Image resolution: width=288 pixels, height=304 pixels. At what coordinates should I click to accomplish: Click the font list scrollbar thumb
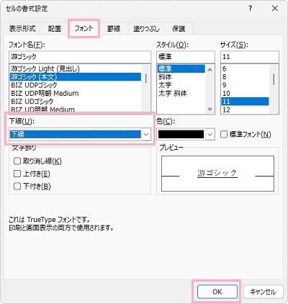point(145,79)
